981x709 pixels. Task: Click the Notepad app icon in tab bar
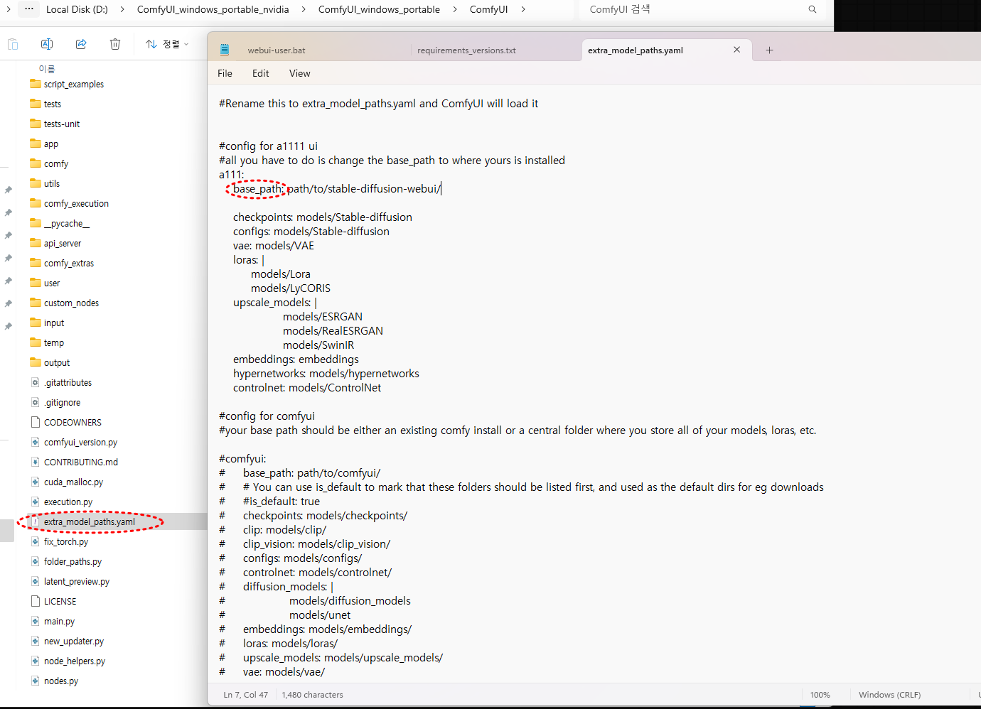(x=225, y=50)
